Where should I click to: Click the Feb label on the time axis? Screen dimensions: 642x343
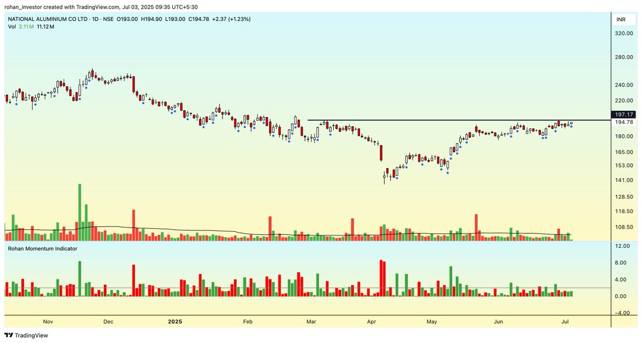(x=248, y=322)
